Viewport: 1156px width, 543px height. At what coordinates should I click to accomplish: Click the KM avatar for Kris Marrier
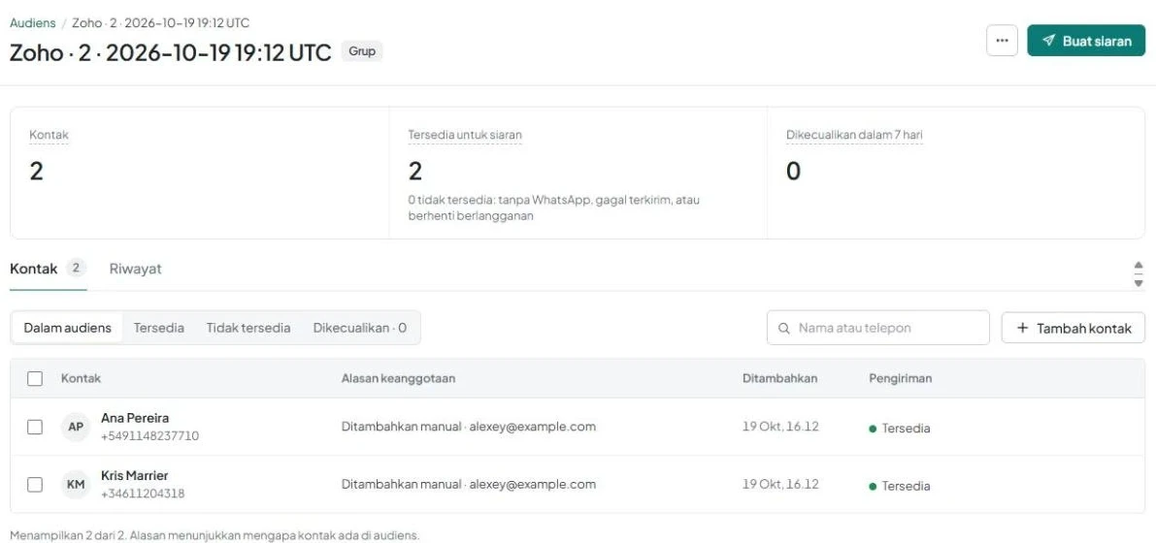(75, 484)
